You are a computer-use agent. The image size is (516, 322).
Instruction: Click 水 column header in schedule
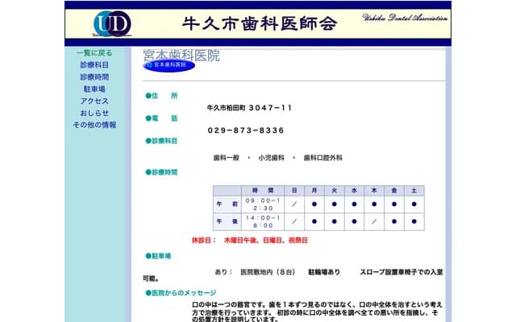pos(354,191)
